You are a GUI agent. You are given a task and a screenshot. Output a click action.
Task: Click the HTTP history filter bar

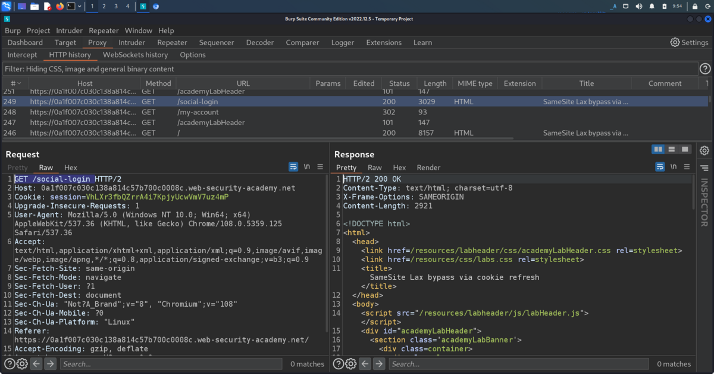coord(350,68)
